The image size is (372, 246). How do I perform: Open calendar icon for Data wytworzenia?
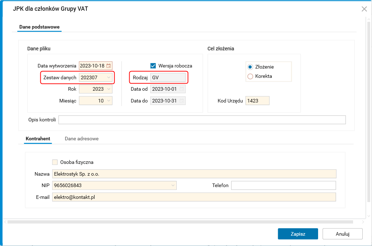[109, 66]
